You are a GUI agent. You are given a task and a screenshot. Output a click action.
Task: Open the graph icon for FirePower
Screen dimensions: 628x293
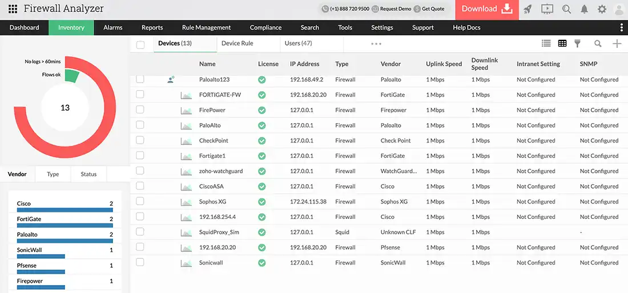click(186, 111)
